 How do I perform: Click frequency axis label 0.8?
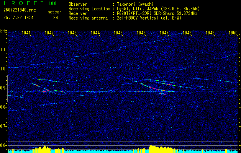[x=3, y=107]
